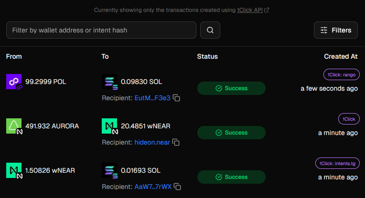This screenshot has height=198, width=365.
Task: Click the POL token icon
Action: 14,82
